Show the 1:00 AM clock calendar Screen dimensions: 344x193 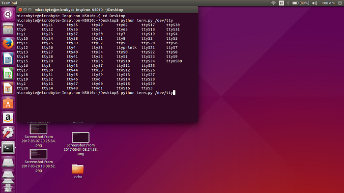click(328, 3)
